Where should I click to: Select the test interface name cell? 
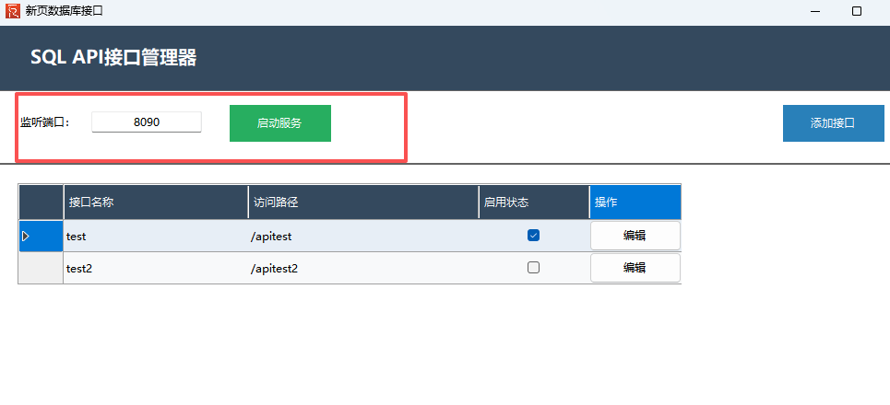point(155,237)
